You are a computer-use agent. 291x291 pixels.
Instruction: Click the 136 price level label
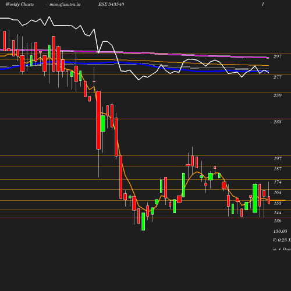point(278,221)
